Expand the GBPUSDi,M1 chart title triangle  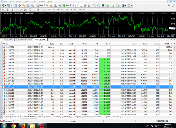pos(2,14)
